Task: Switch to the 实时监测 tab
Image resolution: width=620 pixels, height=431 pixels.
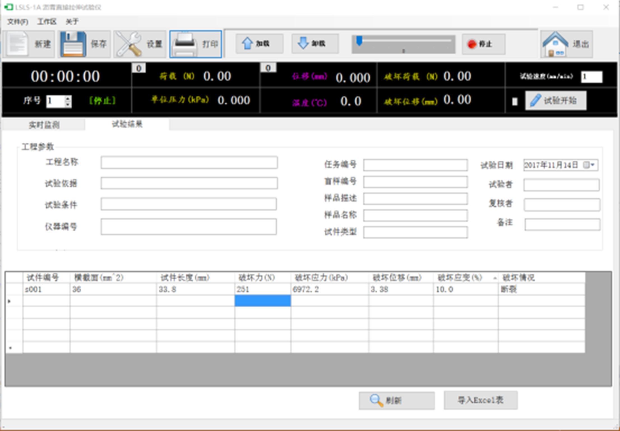Action: pyautogui.click(x=44, y=125)
